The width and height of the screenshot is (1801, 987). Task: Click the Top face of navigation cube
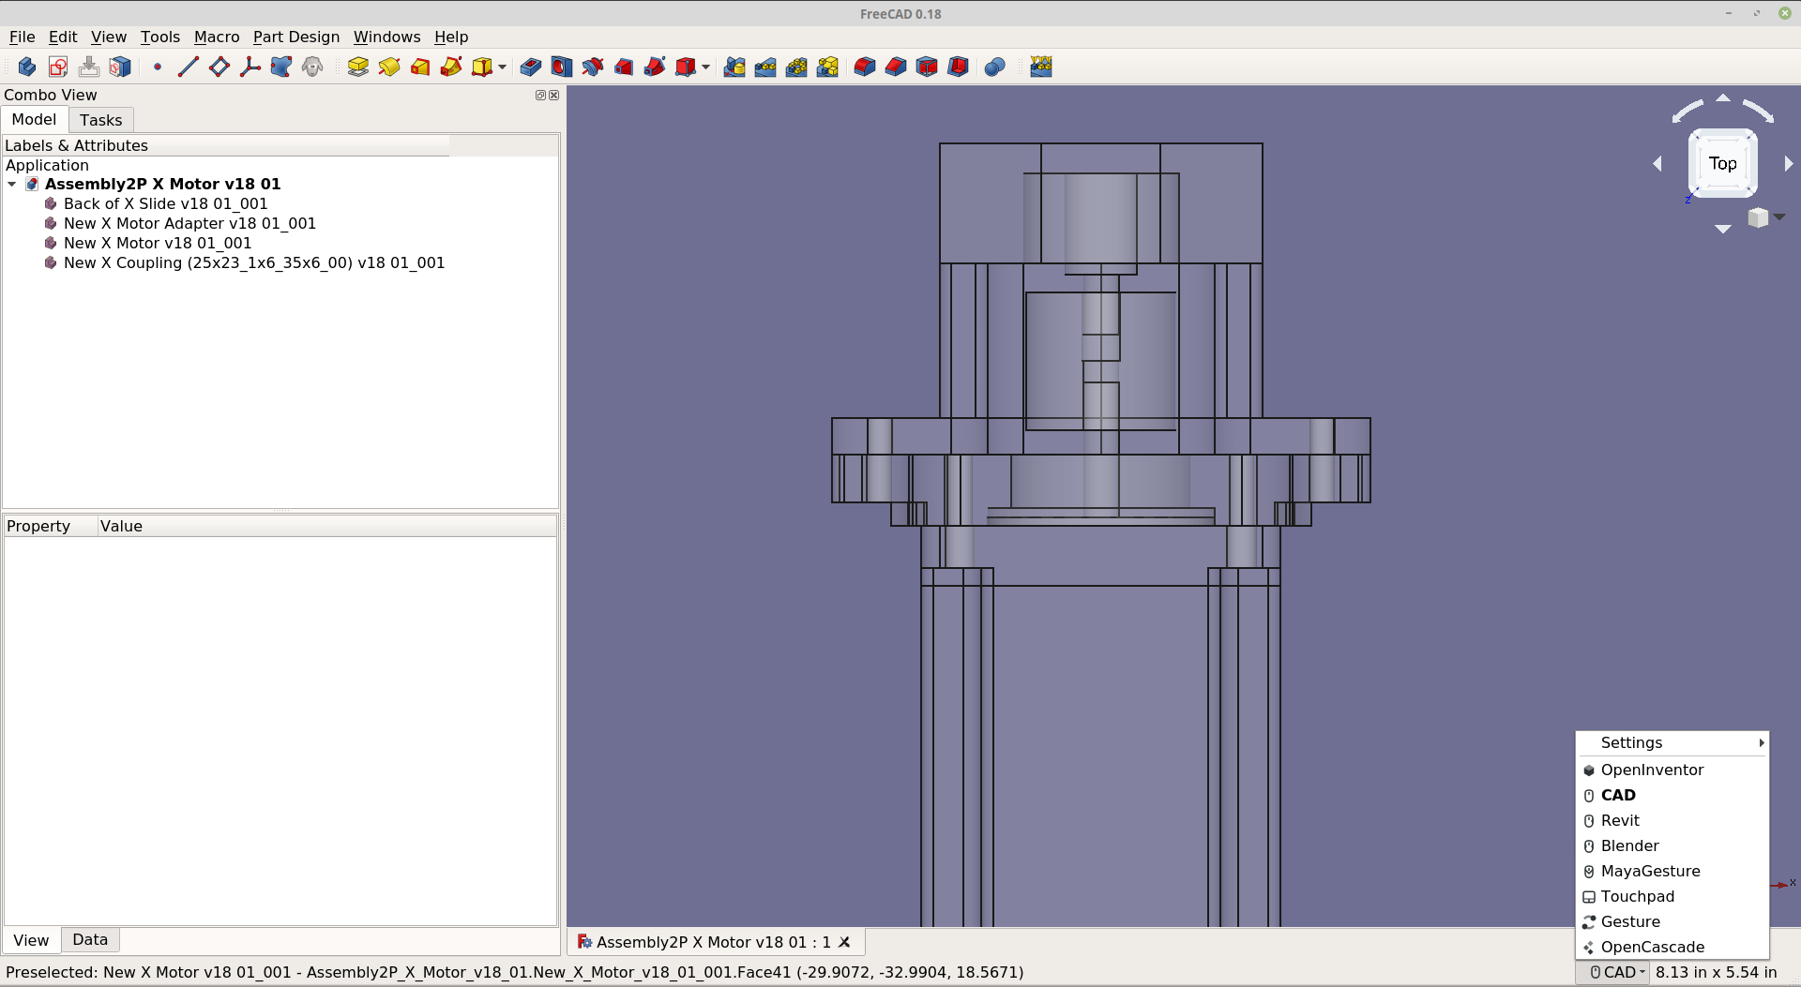1723,163
